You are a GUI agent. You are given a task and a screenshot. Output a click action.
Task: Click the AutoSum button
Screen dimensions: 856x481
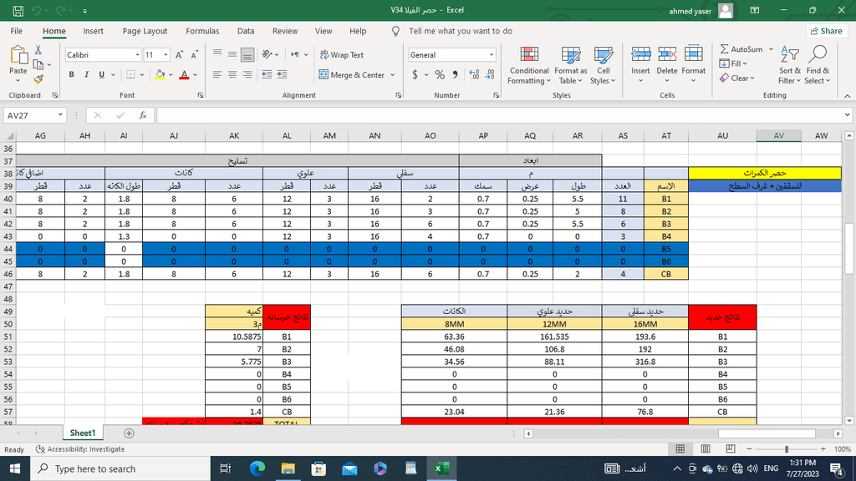742,49
